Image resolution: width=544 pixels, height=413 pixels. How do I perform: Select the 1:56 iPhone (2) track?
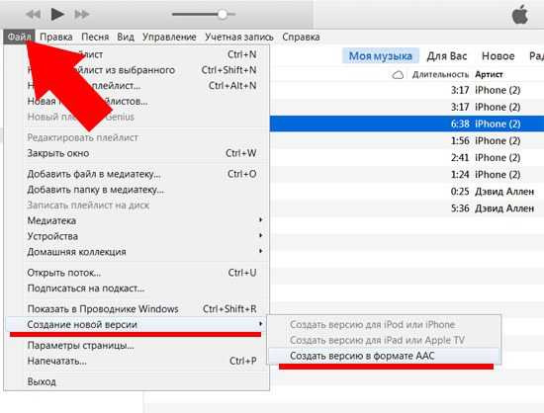(407, 140)
